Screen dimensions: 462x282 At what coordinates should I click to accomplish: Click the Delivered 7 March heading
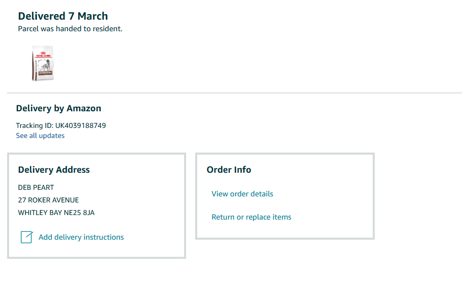coord(63,16)
